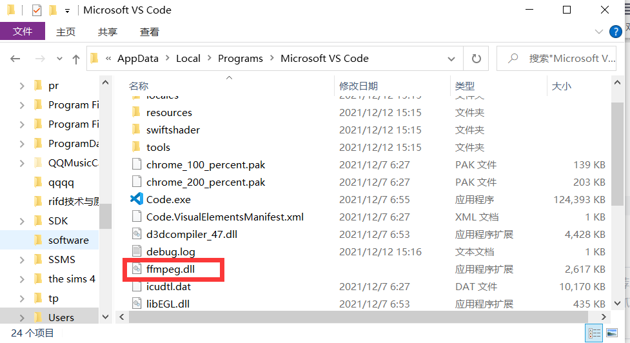The height and width of the screenshot is (343, 630).
Task: Click chrome_200_percent.pak file icon
Action: pos(137,182)
